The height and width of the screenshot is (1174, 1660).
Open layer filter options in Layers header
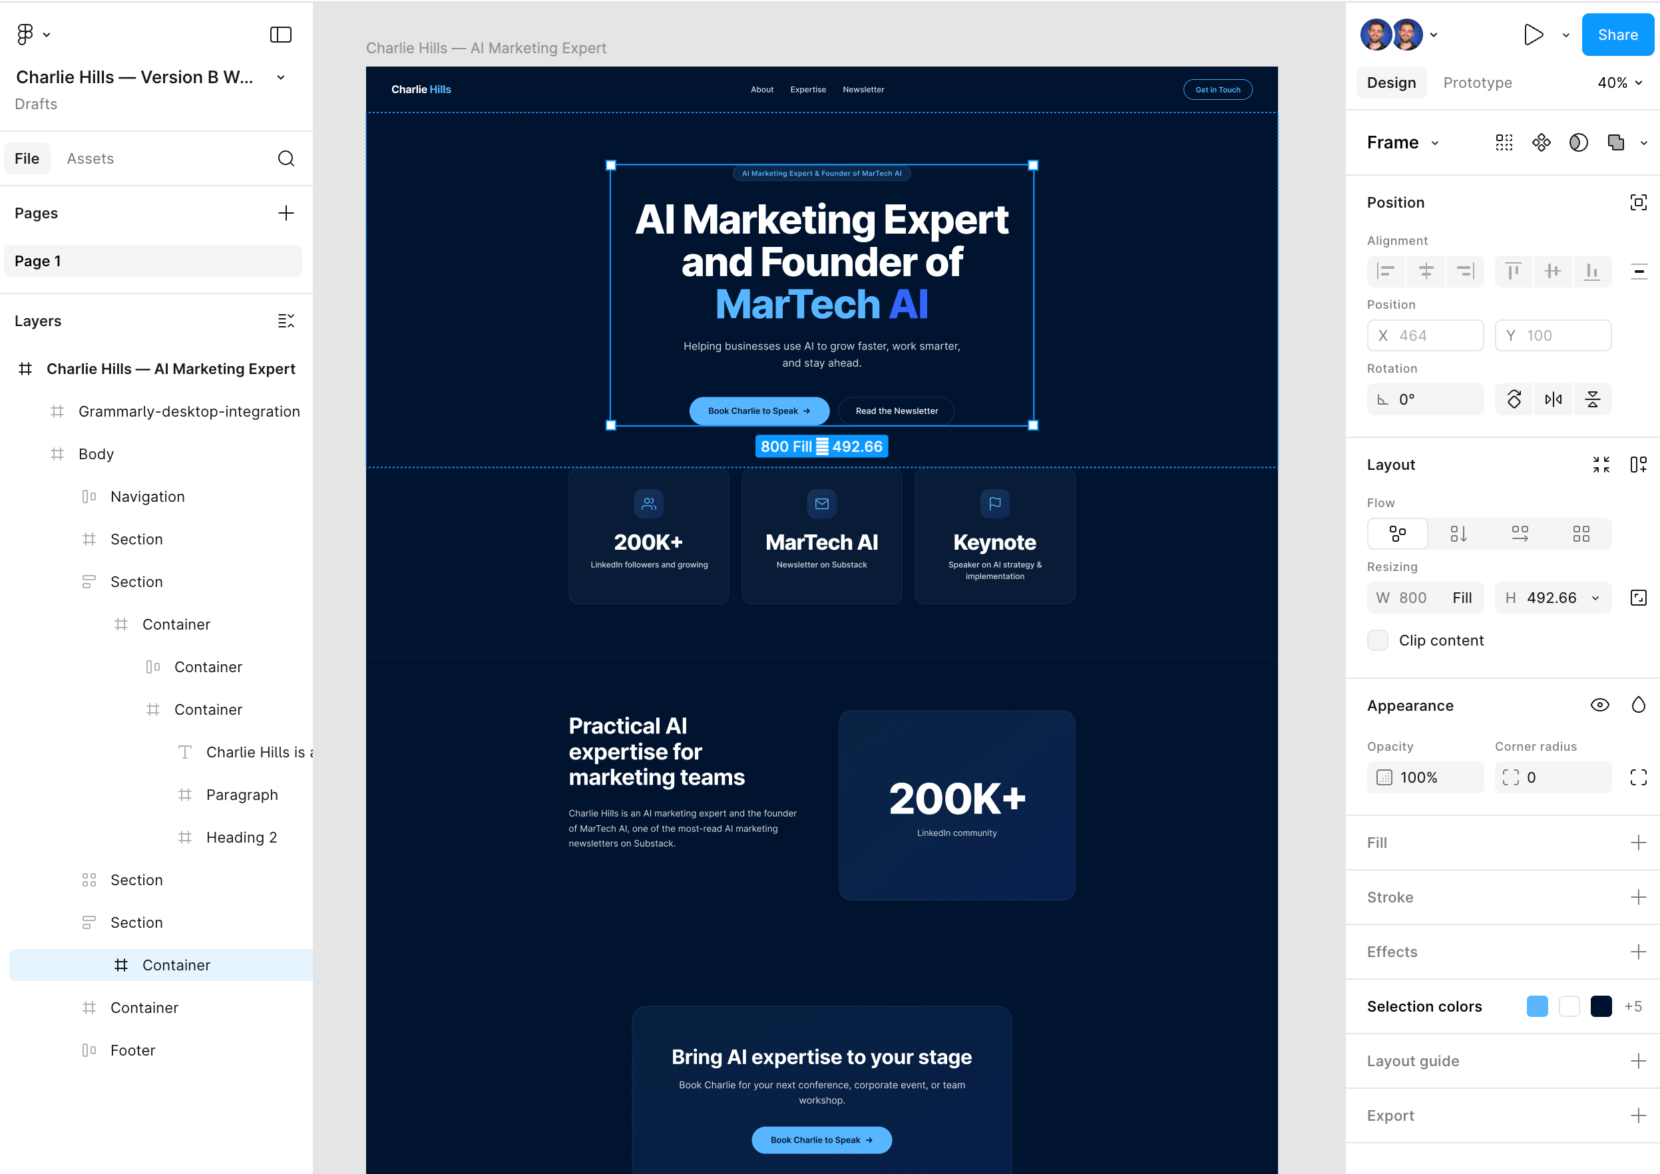[x=286, y=320]
